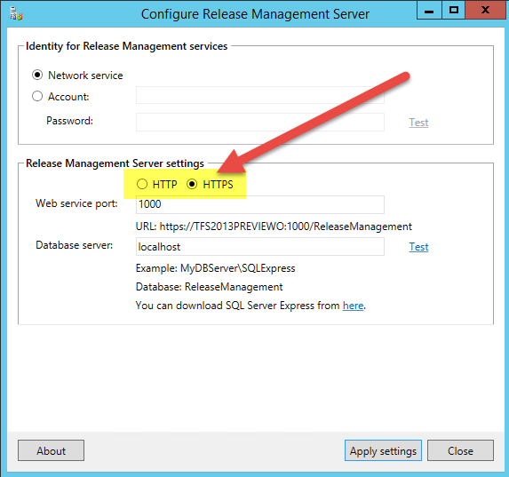This screenshot has height=477, width=509.
Task: Click the Web service port field
Action: 260,204
